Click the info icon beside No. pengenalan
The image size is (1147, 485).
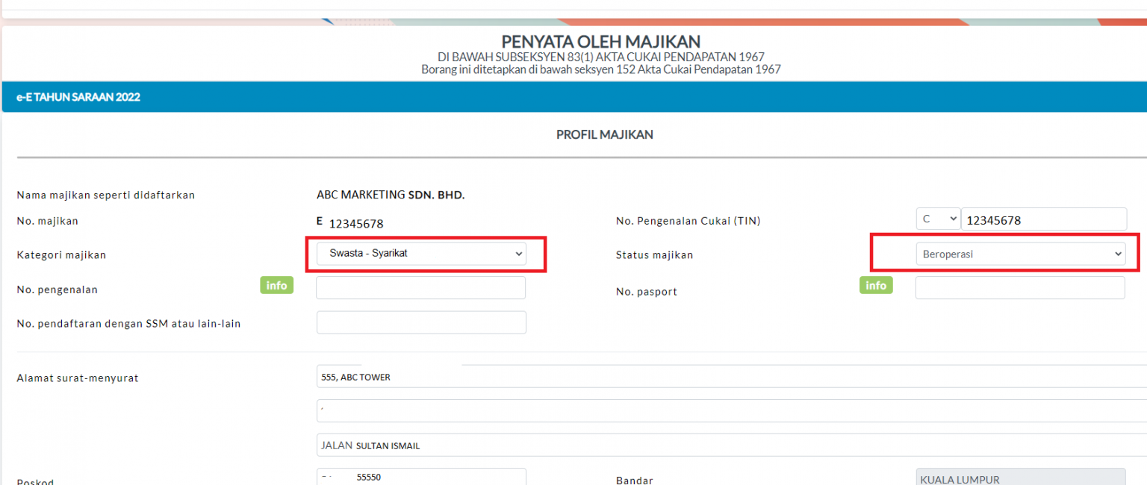point(276,285)
